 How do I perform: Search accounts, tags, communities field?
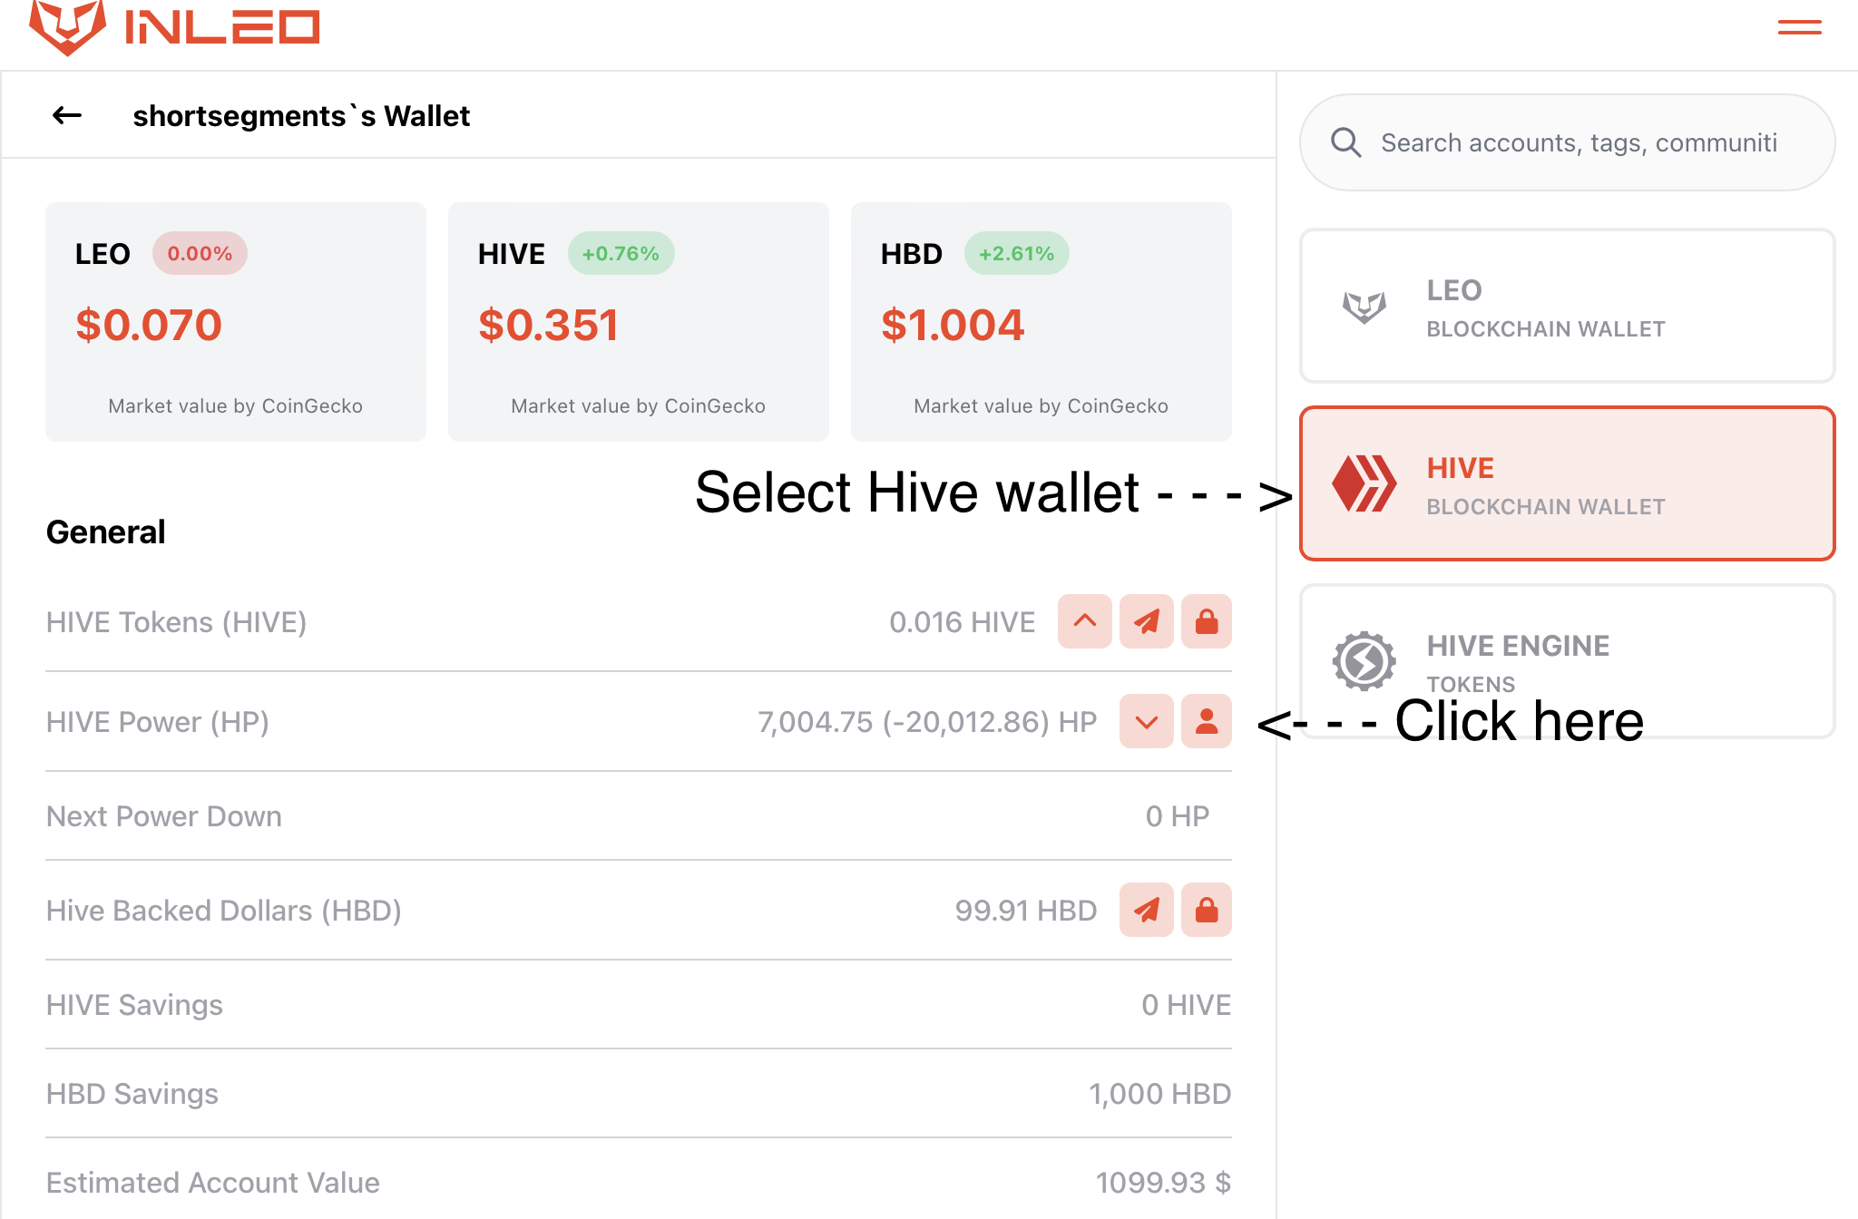[1567, 142]
